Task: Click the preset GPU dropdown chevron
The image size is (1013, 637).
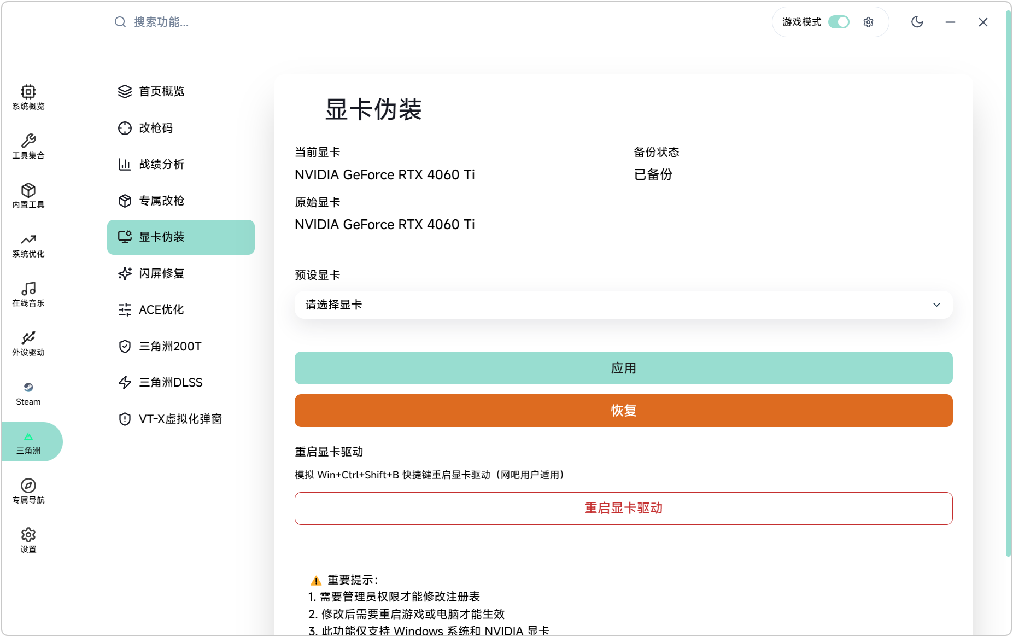Action: click(x=936, y=305)
